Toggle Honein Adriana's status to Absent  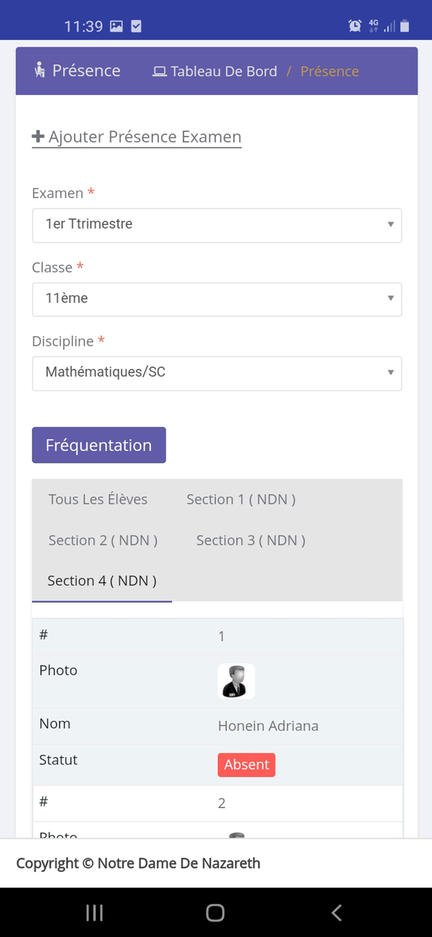click(246, 765)
